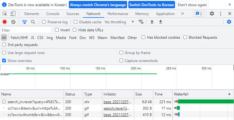
Task: Open DevTools three-dot customize menu
Action: point(220,14)
